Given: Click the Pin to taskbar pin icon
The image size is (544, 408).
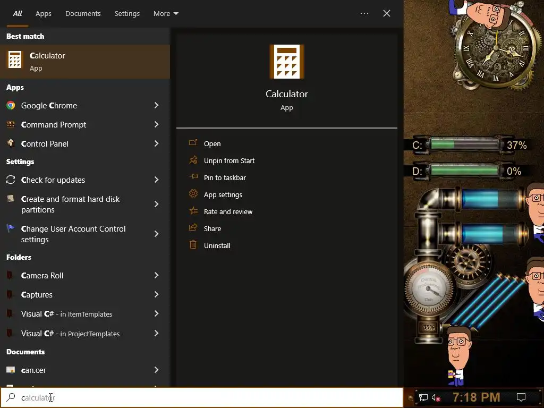Looking at the screenshot, I should (193, 177).
